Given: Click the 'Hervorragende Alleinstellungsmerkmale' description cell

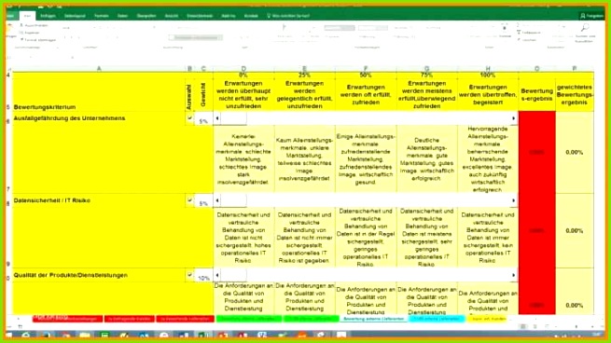Looking at the screenshot, I should click(488, 158).
